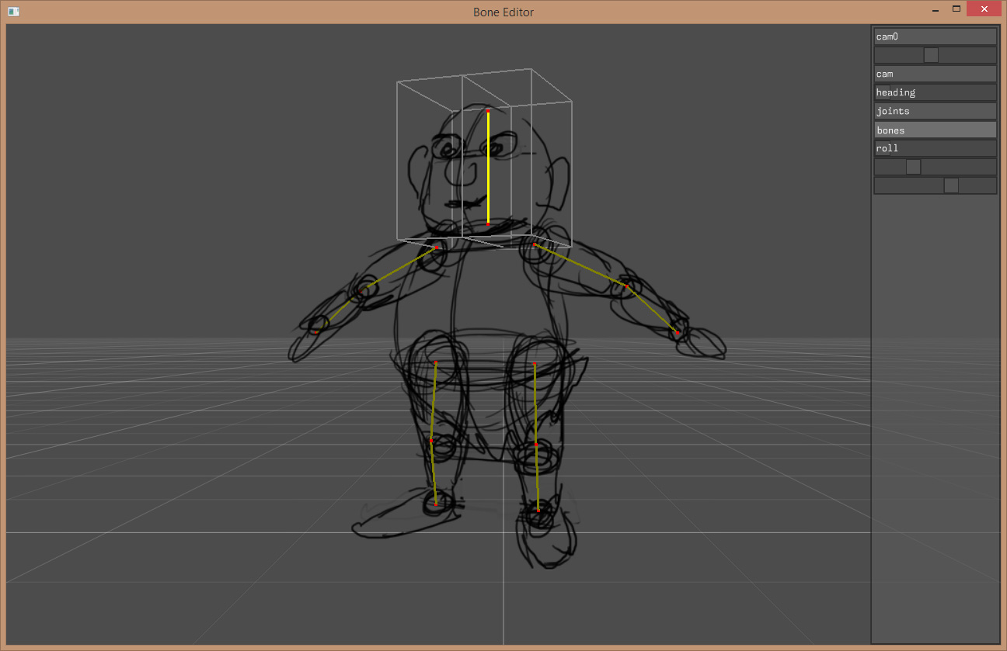Select the joint at the head bone's base
This screenshot has width=1007, height=651.
[488, 224]
